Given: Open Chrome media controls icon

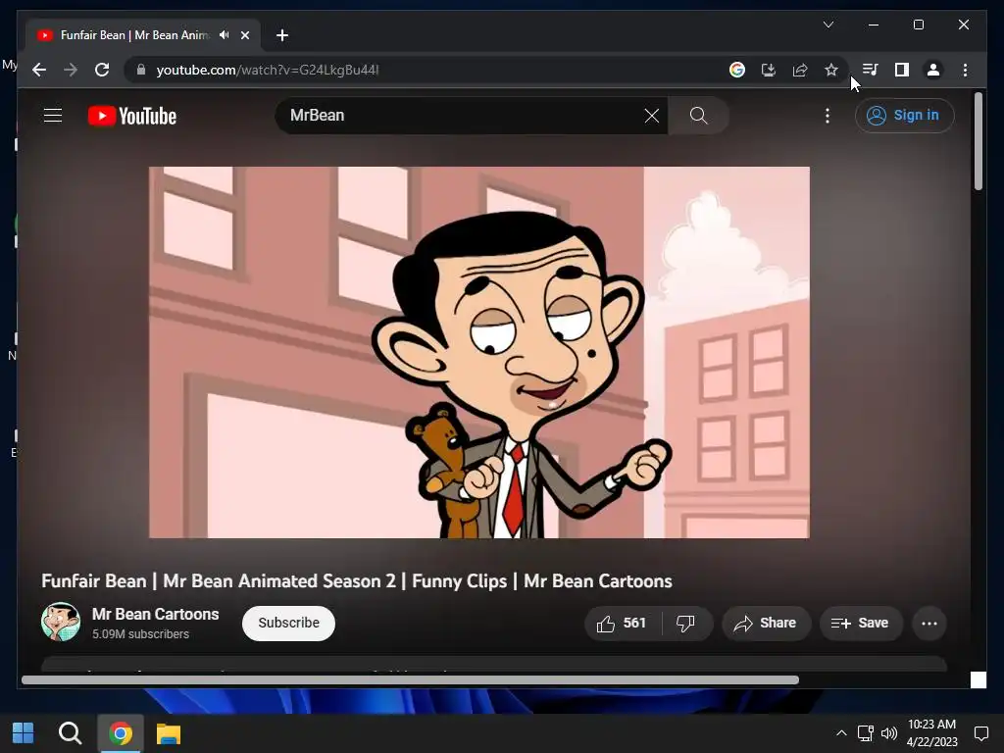Looking at the screenshot, I should click(x=871, y=70).
